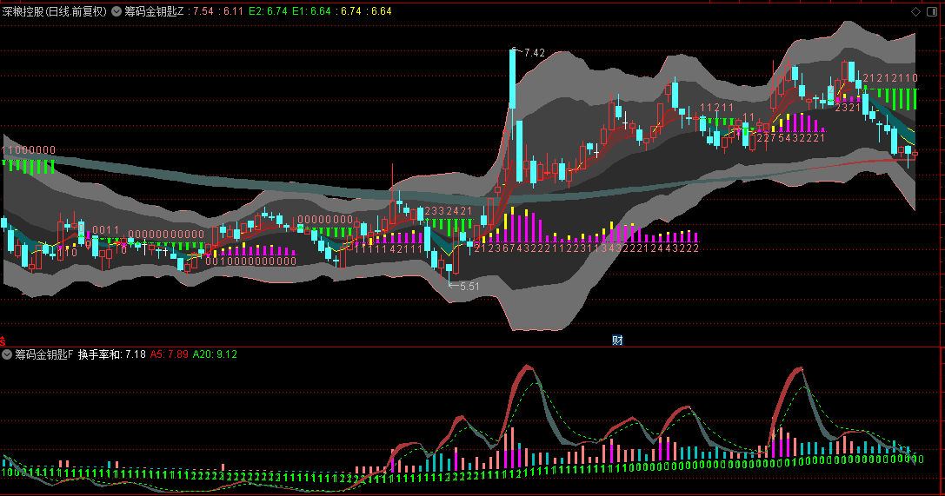Select the 筹码金钥匙F indicator label
Viewport: 945px width, 496px height.
(43, 354)
